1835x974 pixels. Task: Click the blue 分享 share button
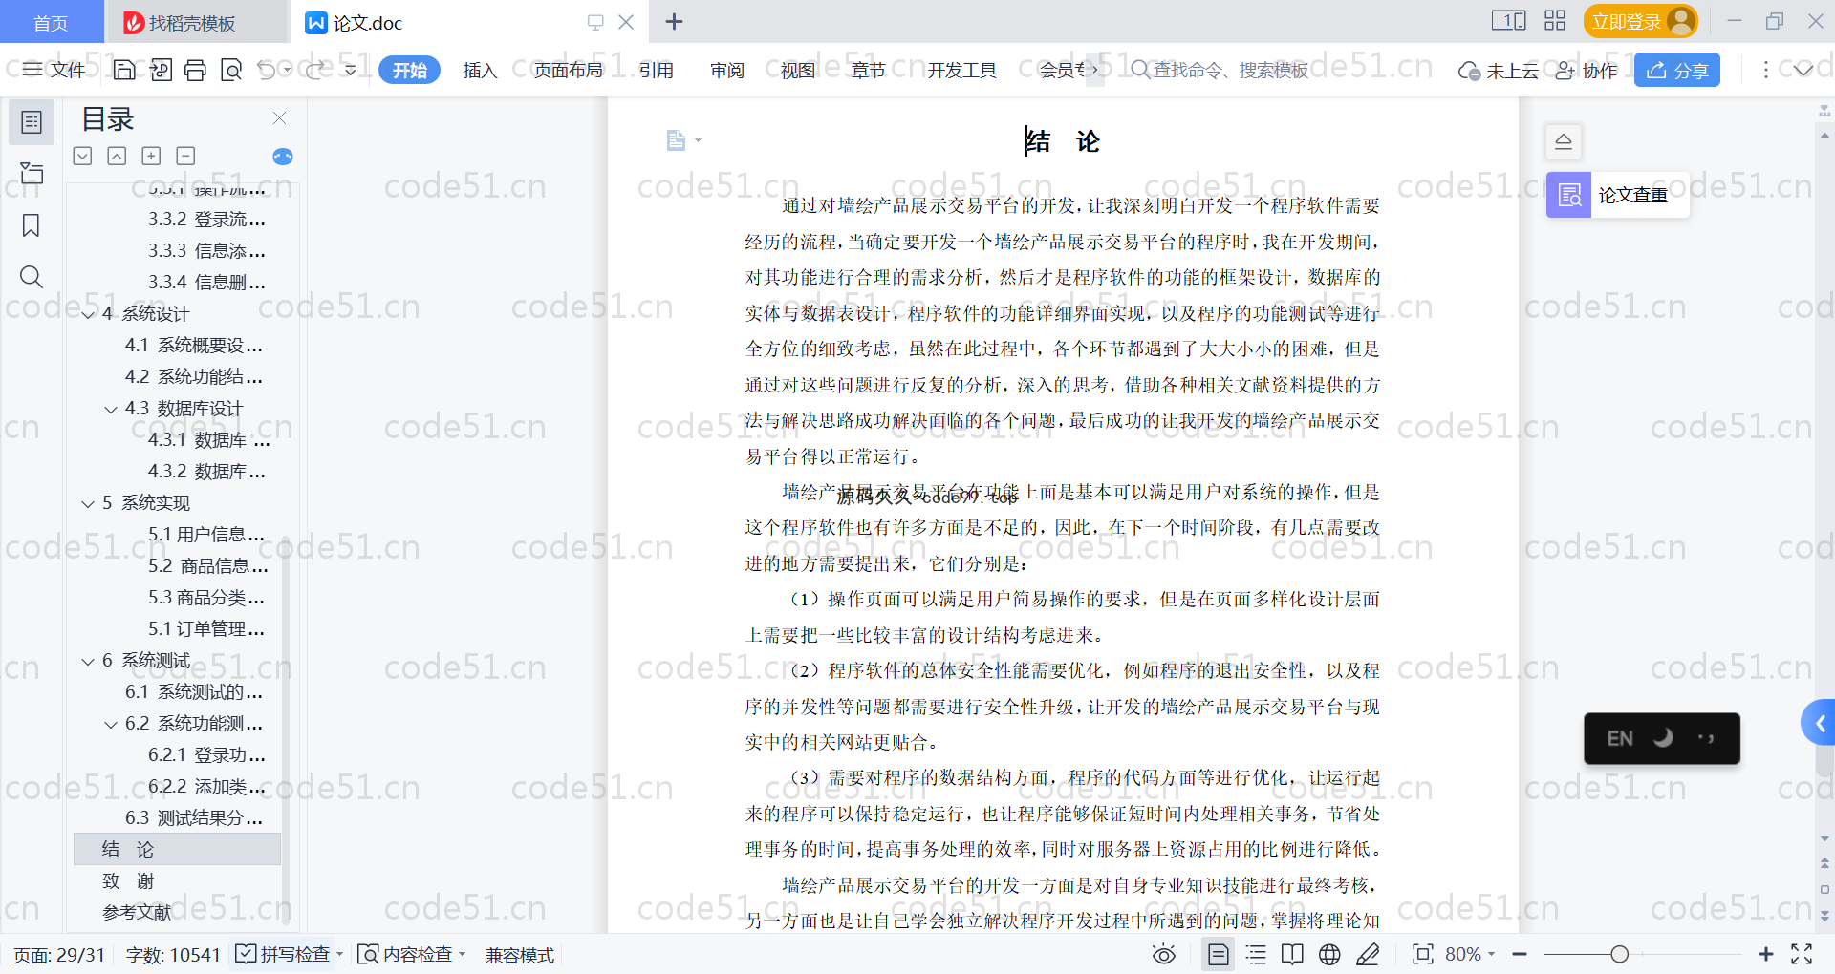pos(1677,70)
